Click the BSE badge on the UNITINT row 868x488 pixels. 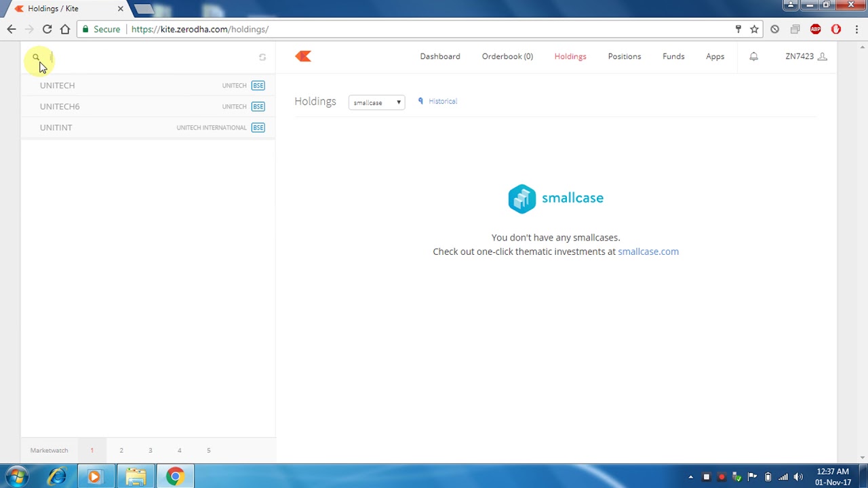pyautogui.click(x=258, y=127)
